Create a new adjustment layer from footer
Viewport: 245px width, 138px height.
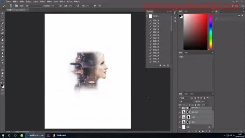click(x=199, y=131)
